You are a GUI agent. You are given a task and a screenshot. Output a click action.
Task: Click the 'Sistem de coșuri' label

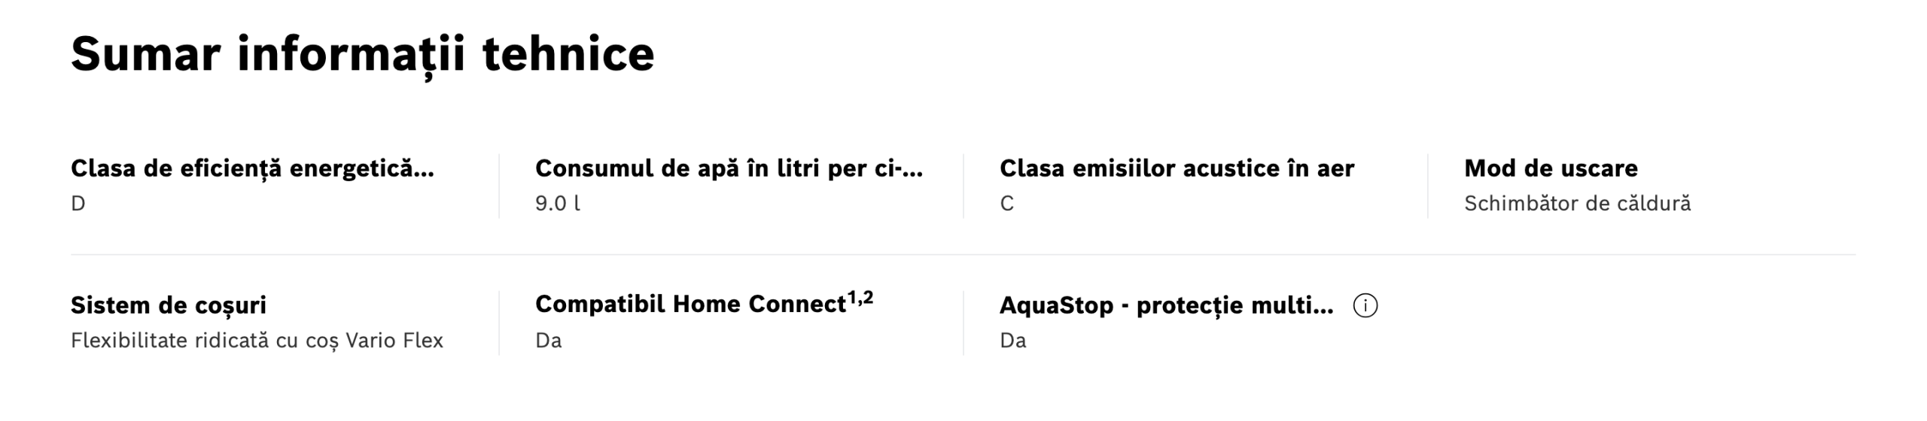pos(169,305)
